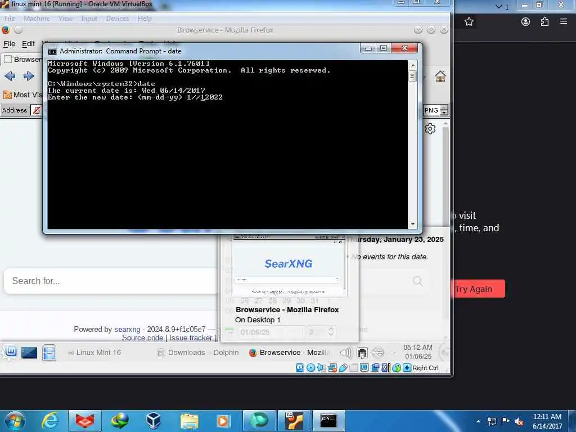Open the tab list chevron in dark Firefox
This screenshot has width=576, height=432.
coord(499,7)
